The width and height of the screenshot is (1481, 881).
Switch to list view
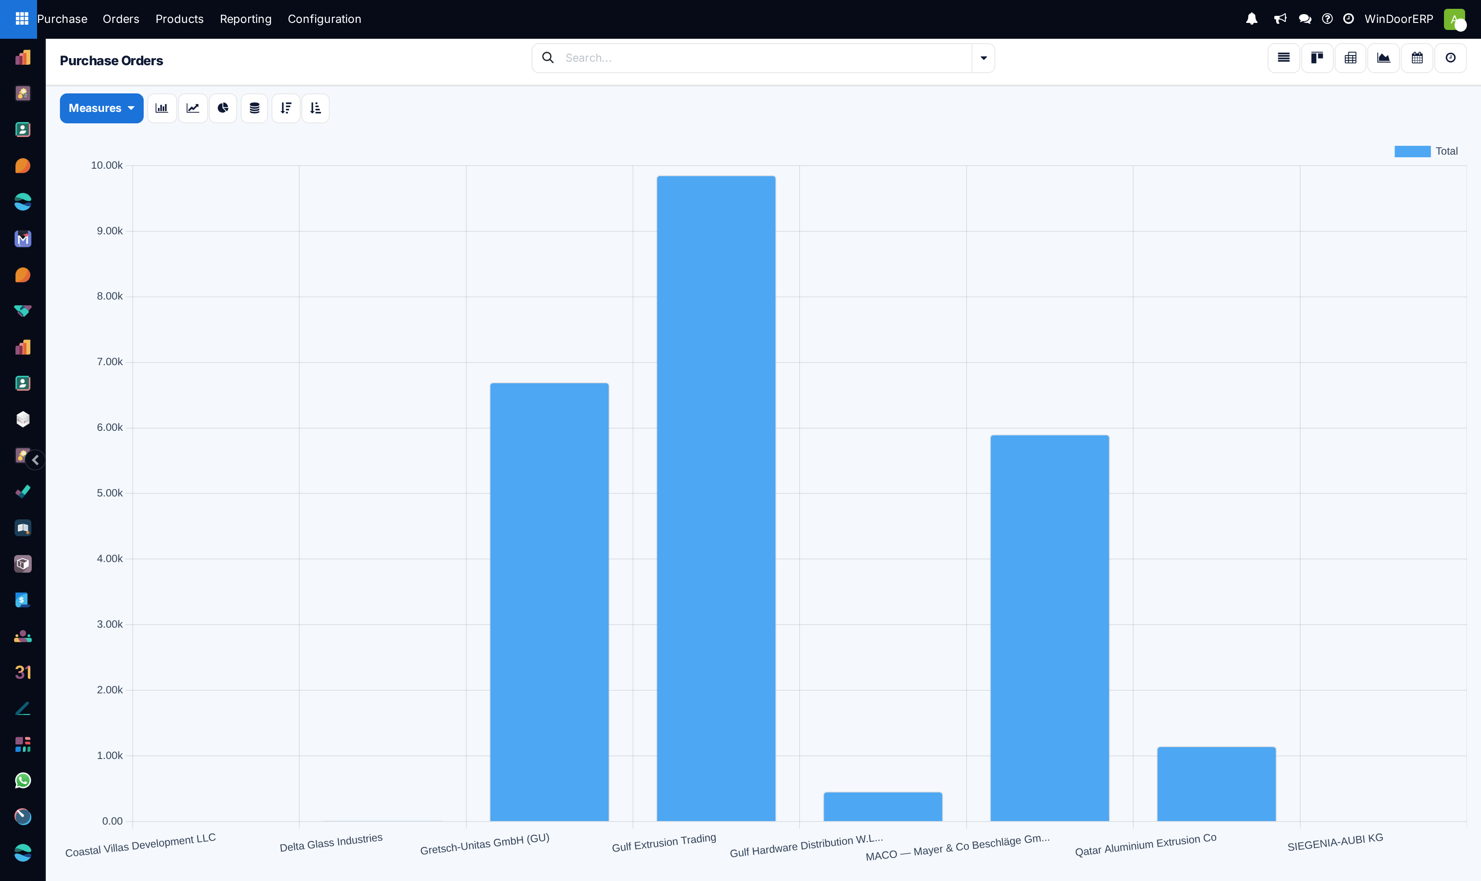[1284, 58]
